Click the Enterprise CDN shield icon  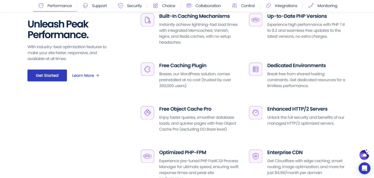256,156
